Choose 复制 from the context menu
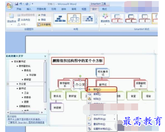 point(102,94)
